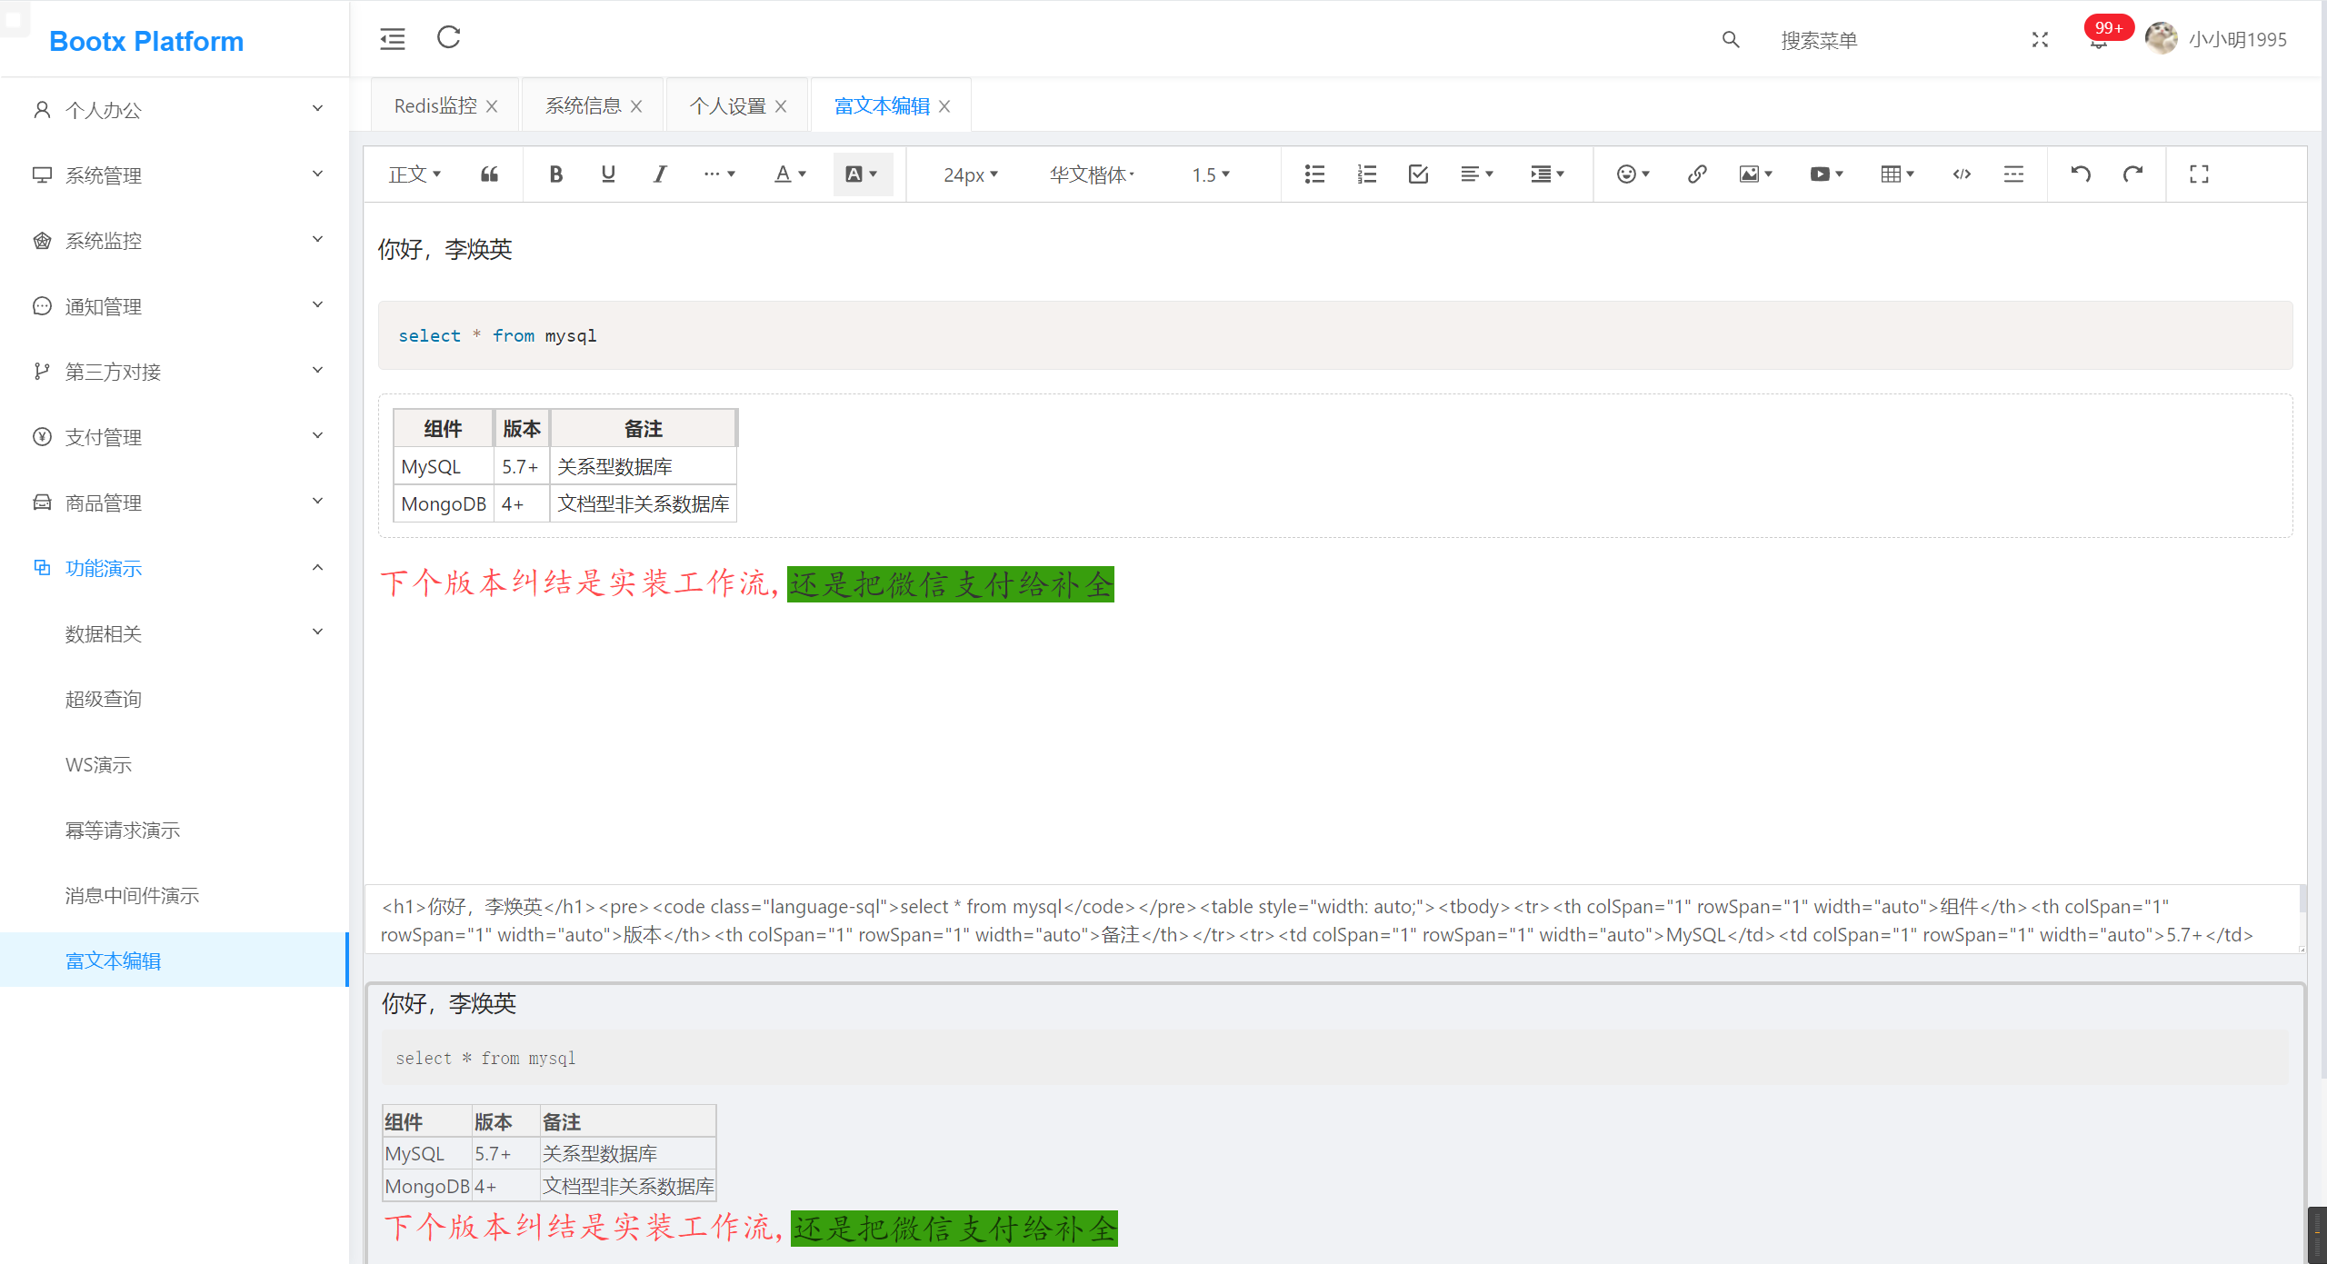
Task: Click the undo arrow in editor toolbar
Action: pos(2081,174)
